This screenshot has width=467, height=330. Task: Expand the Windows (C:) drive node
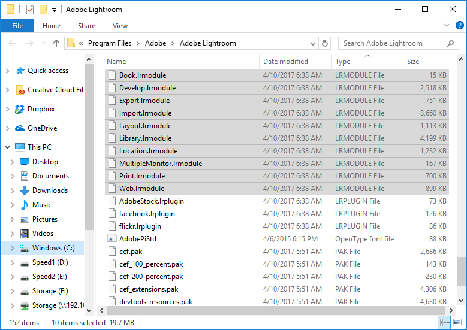coord(13,248)
